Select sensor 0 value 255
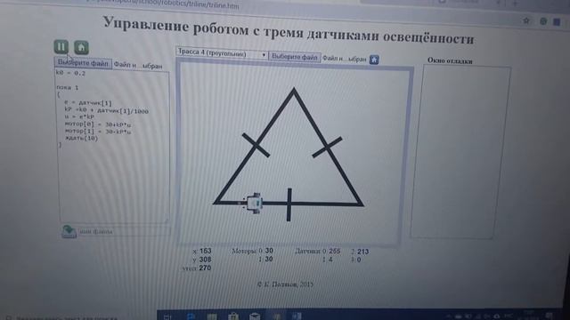 (x=335, y=251)
